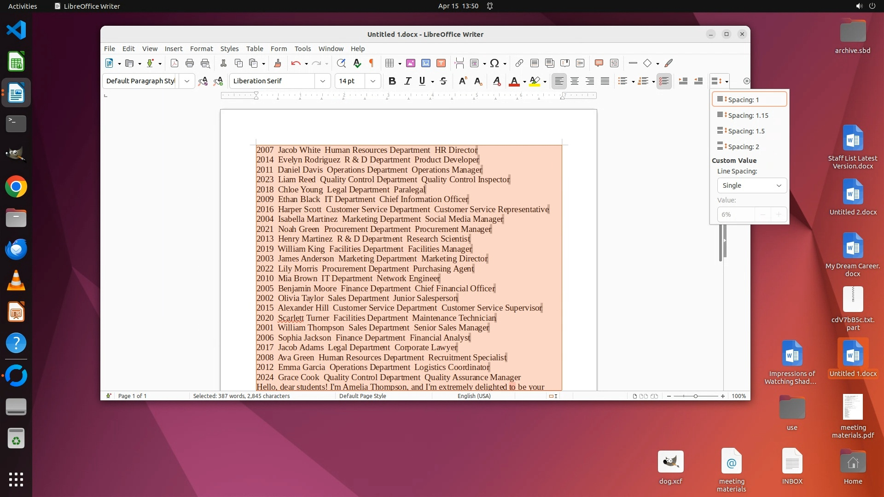
Task: Expand the font name dropdown
Action: pyautogui.click(x=323, y=81)
